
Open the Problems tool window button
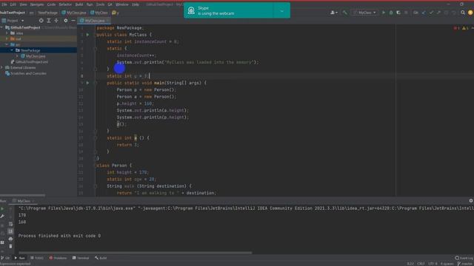click(58, 258)
